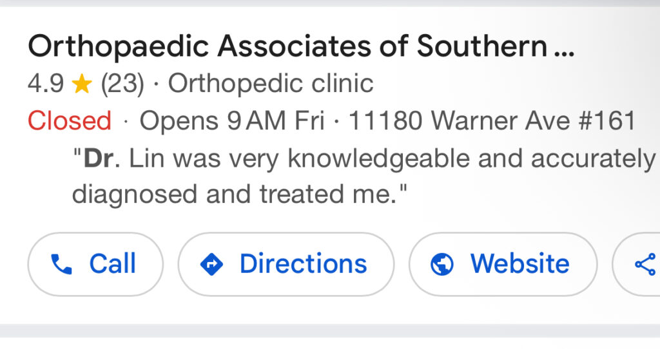The width and height of the screenshot is (660, 349).
Task: Click the 4.9 rating number
Action: click(46, 84)
